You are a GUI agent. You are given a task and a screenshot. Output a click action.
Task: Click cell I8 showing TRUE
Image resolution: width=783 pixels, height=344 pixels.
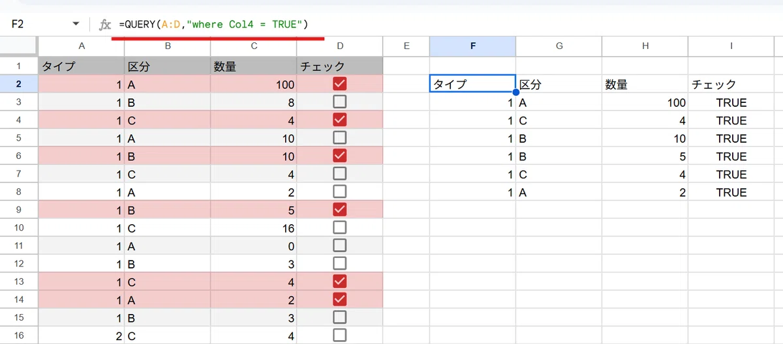click(731, 192)
